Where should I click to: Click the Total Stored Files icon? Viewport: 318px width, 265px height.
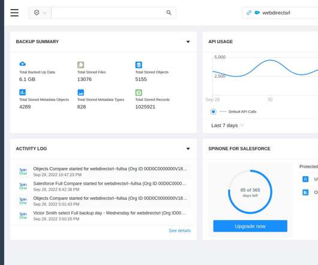coord(80,65)
